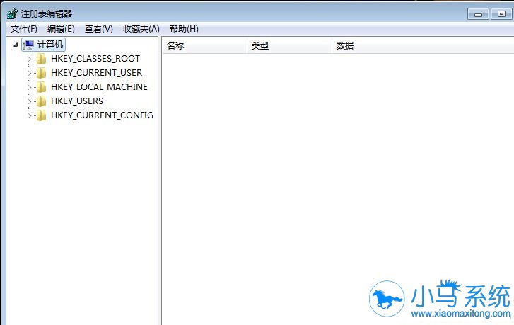Expand the HKEY_USERS key
The height and width of the screenshot is (325, 514).
[x=29, y=101]
